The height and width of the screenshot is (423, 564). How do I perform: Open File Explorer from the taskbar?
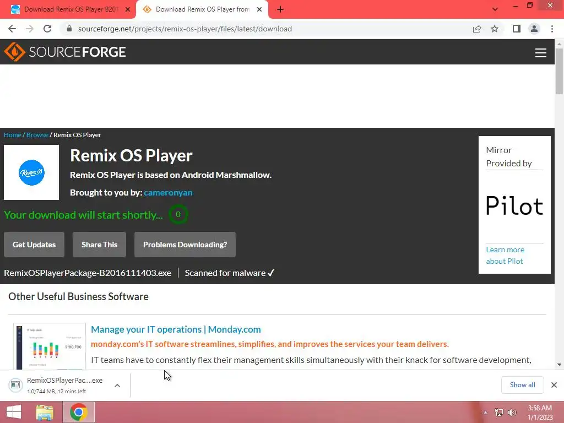pyautogui.click(x=45, y=412)
